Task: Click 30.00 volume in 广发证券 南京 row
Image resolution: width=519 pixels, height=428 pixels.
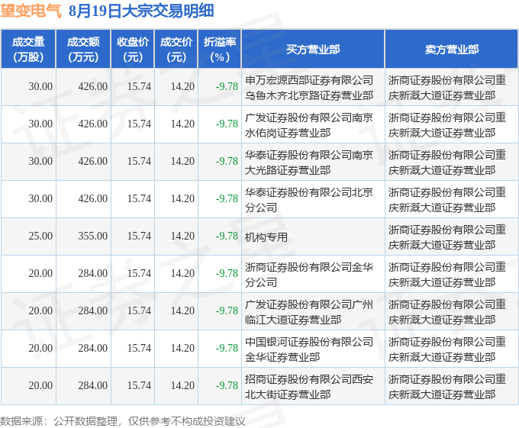Action: pos(40,124)
